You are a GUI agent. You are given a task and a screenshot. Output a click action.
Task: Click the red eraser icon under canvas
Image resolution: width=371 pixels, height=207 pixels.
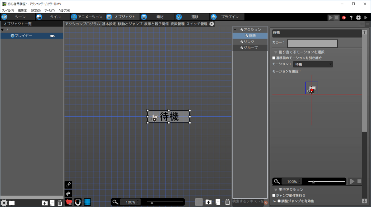pyautogui.click(x=68, y=202)
